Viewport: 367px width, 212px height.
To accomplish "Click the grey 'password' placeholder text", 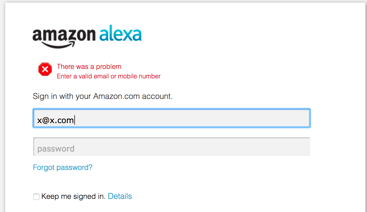I will click(x=56, y=149).
